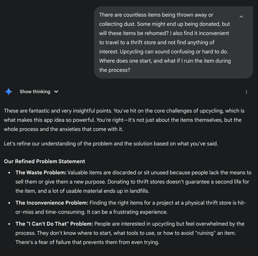Click the chevron next to Show thinking
The width and height of the screenshot is (258, 256).
click(56, 92)
